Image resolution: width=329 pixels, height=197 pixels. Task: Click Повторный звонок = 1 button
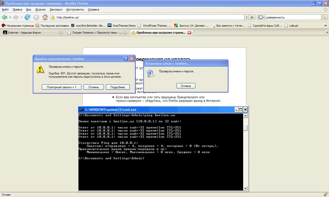coord(62,87)
